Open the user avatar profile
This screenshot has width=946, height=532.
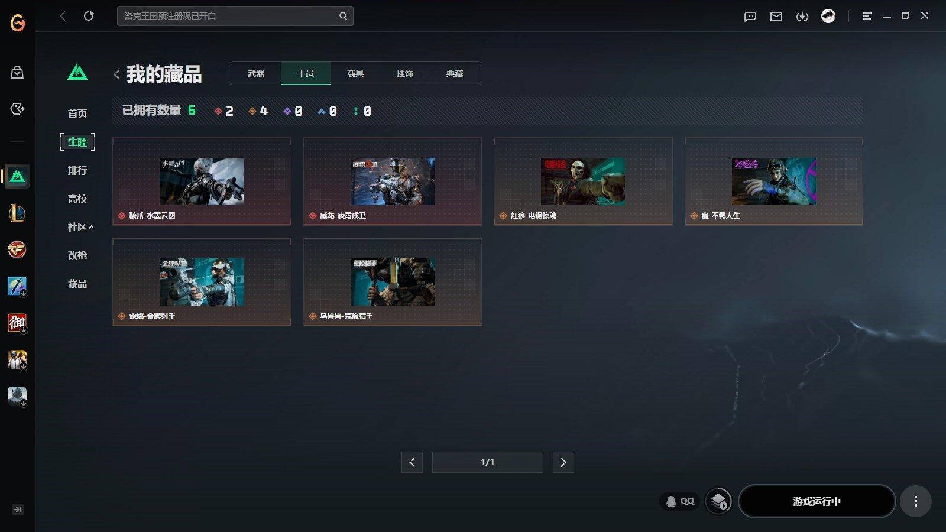(828, 16)
